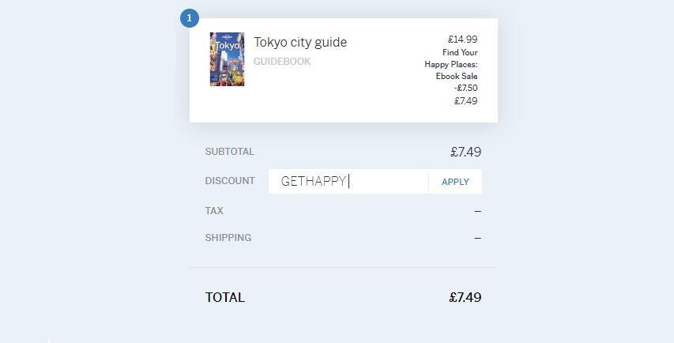Viewport: 674px width, 343px height.
Task: Click the -£7.50 sale discount amount
Action: 465,89
